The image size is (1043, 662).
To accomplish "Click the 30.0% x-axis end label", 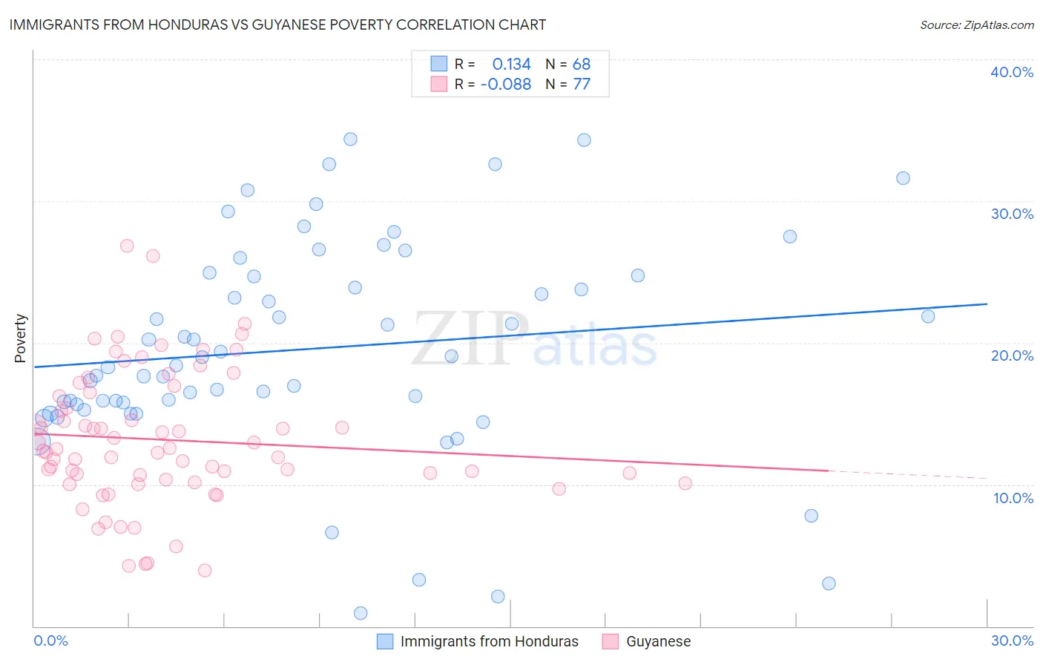I will click(1012, 640).
